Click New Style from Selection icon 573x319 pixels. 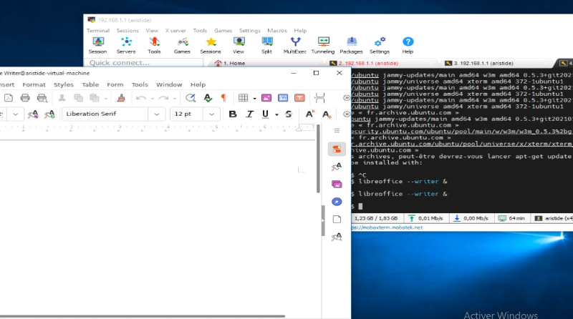point(49,114)
